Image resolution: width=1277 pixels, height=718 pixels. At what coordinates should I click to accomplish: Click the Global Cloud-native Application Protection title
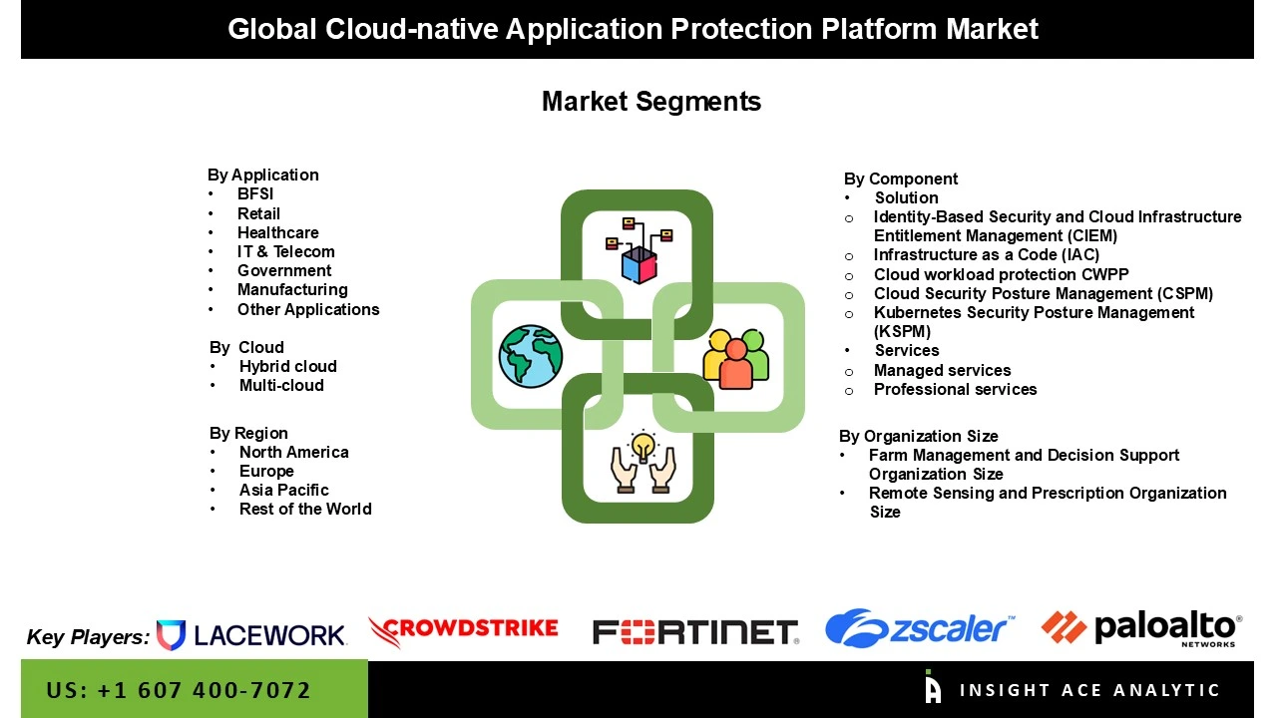[x=633, y=29]
